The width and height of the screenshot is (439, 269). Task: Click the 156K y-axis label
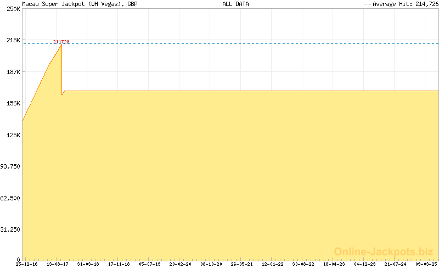pos(13,103)
